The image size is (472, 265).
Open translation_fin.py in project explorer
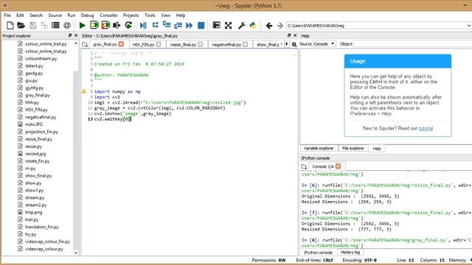[x=42, y=227]
